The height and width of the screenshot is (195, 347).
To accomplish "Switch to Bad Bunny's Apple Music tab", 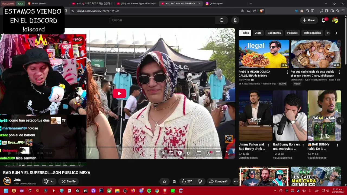I will pyautogui.click(x=136, y=4).
